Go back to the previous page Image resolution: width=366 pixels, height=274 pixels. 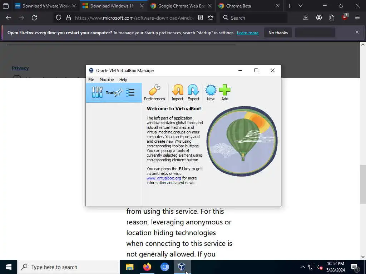pos(9,18)
